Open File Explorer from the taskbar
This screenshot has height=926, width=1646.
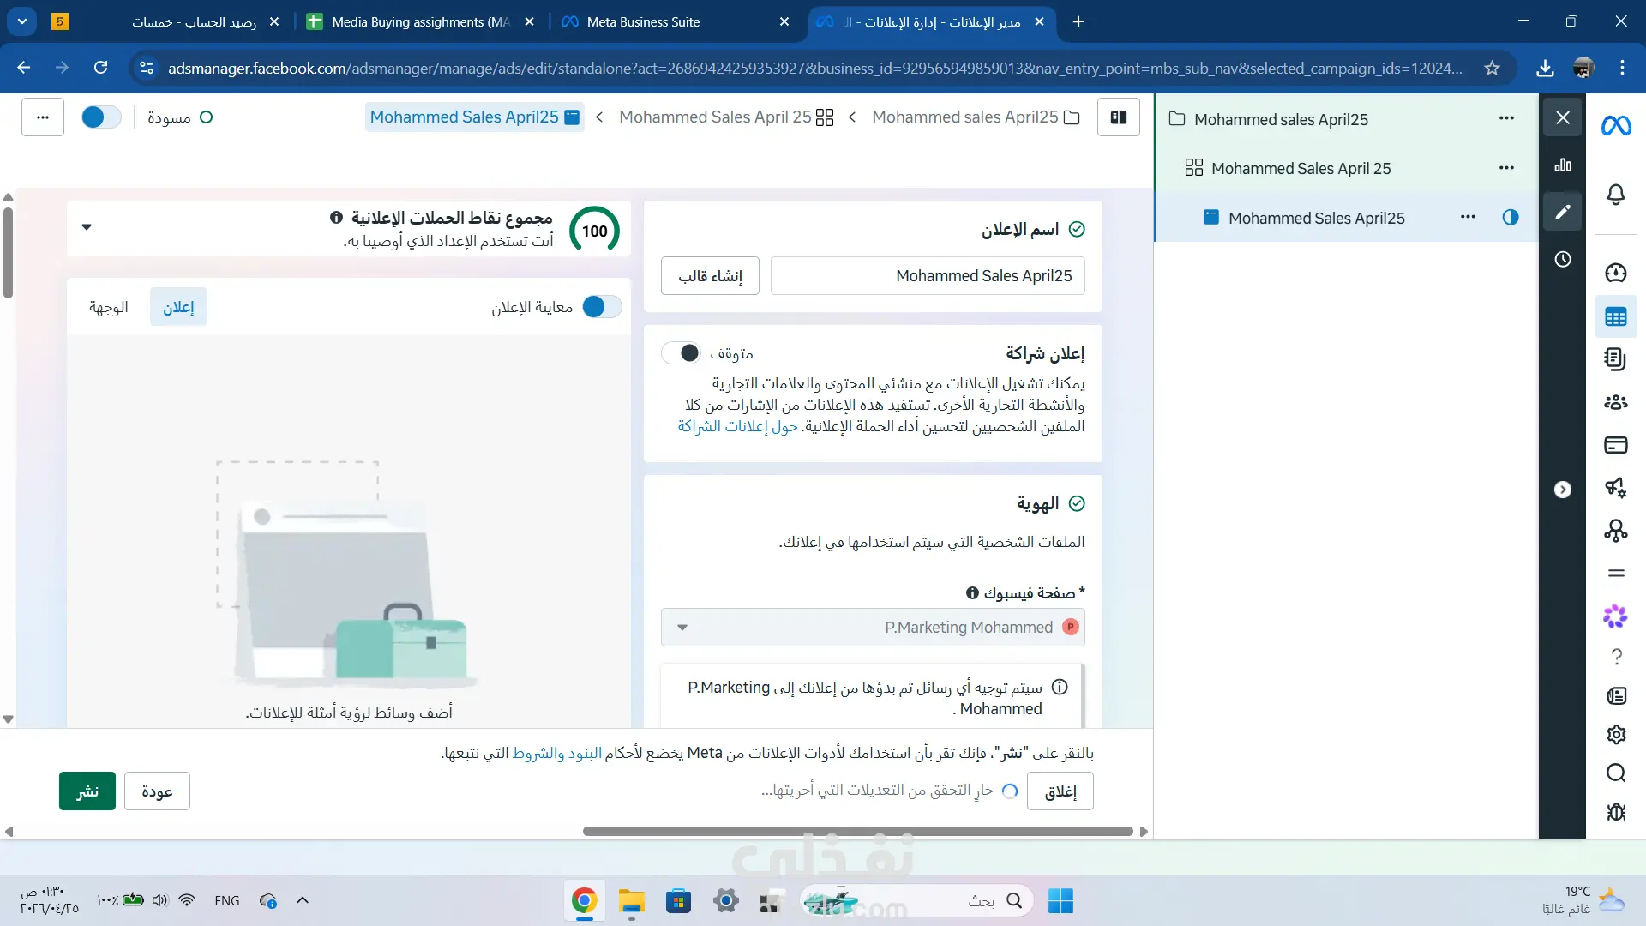tap(632, 900)
